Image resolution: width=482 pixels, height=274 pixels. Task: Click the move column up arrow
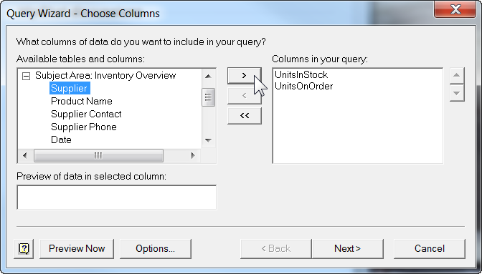click(457, 75)
